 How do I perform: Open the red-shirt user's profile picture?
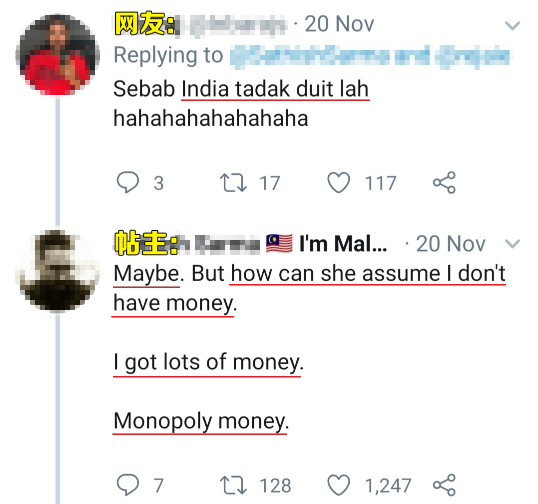(x=57, y=54)
